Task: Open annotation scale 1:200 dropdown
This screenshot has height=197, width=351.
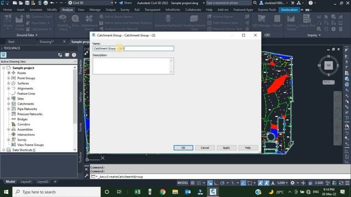Action: coord(282,183)
